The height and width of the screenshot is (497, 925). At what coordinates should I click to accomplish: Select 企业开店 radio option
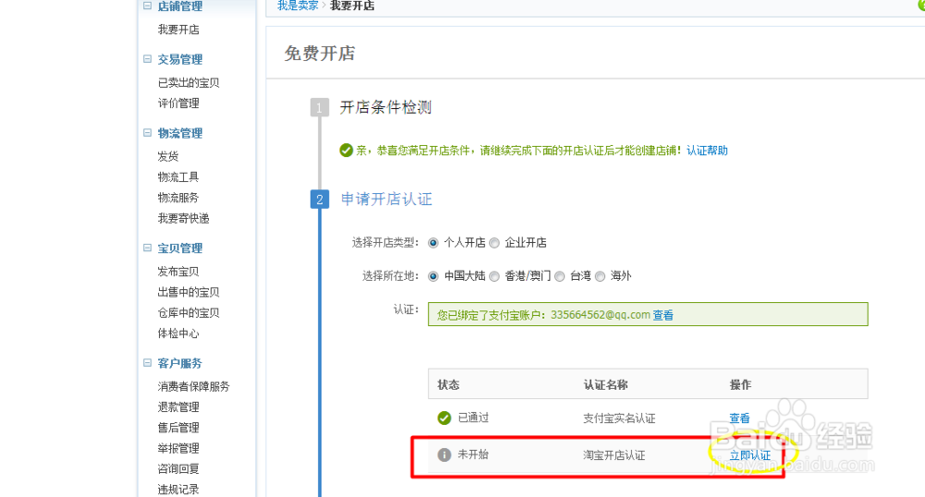coord(494,243)
